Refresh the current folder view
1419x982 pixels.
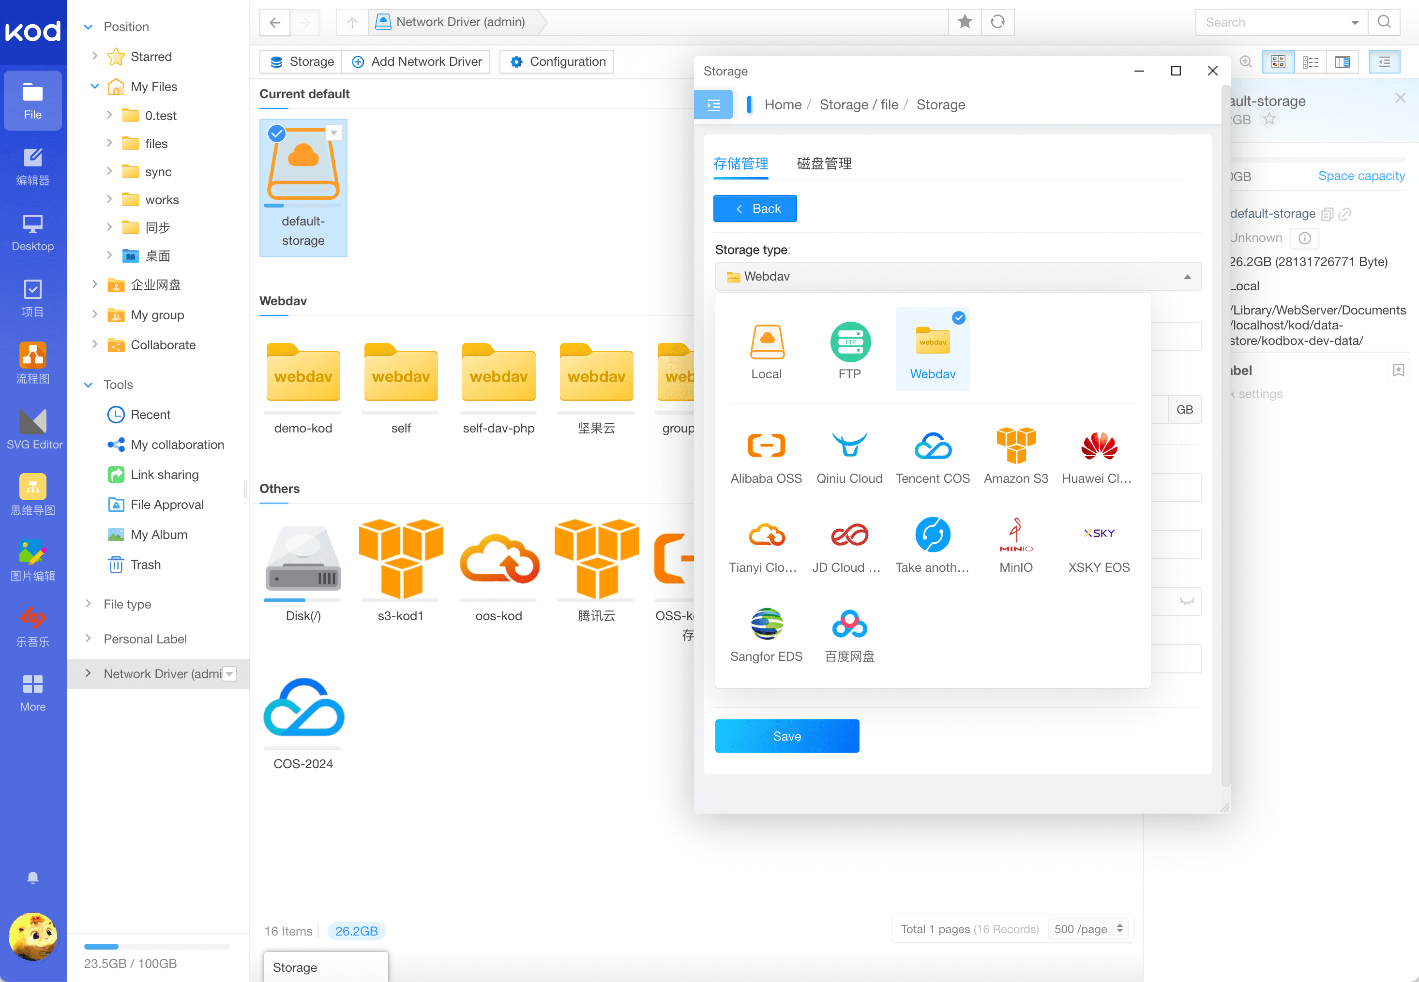click(998, 22)
